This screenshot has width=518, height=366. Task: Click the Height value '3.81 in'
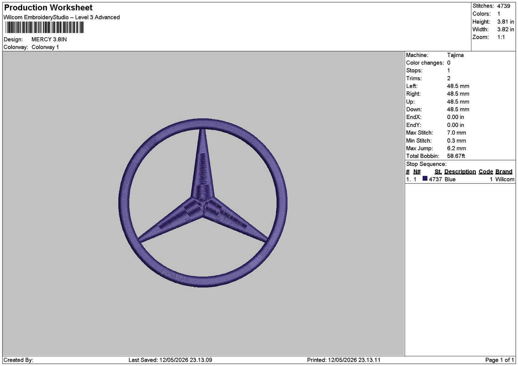[505, 22]
